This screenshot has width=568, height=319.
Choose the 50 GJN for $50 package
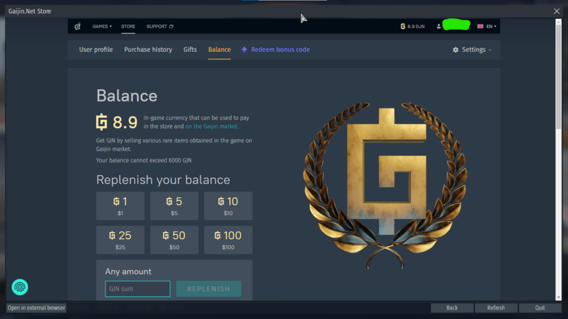174,240
